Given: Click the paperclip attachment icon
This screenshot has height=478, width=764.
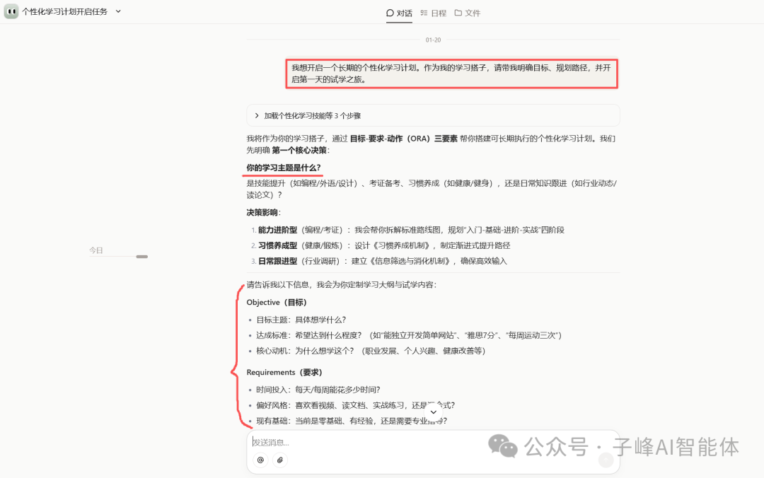Looking at the screenshot, I should click(279, 460).
